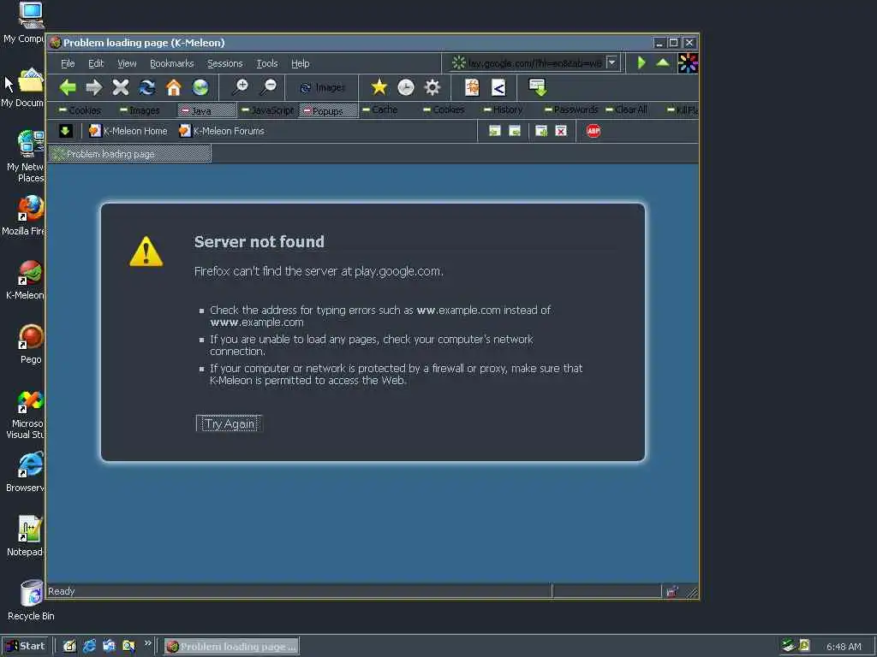This screenshot has height=657, width=877.
Task: Open the K-Meleon Forums bookmark
Action: (x=222, y=131)
